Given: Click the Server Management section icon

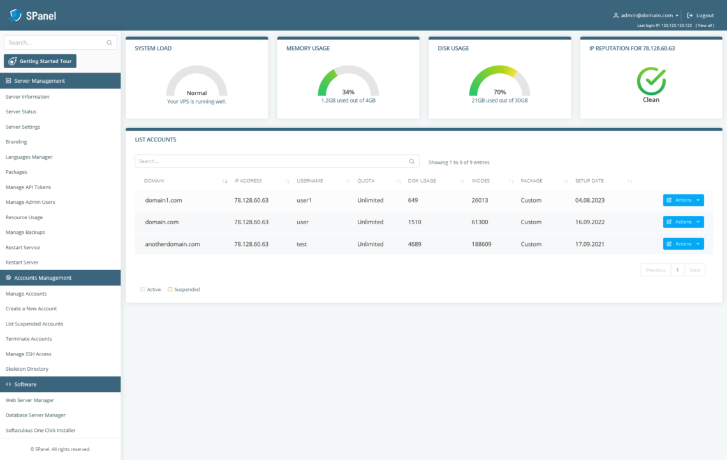Looking at the screenshot, I should [x=8, y=80].
